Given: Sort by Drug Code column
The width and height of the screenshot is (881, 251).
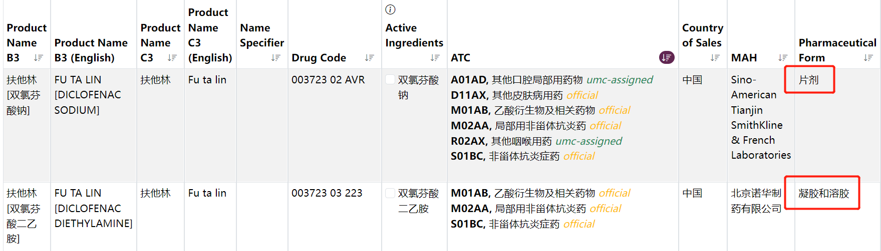Looking at the screenshot, I should pyautogui.click(x=370, y=58).
